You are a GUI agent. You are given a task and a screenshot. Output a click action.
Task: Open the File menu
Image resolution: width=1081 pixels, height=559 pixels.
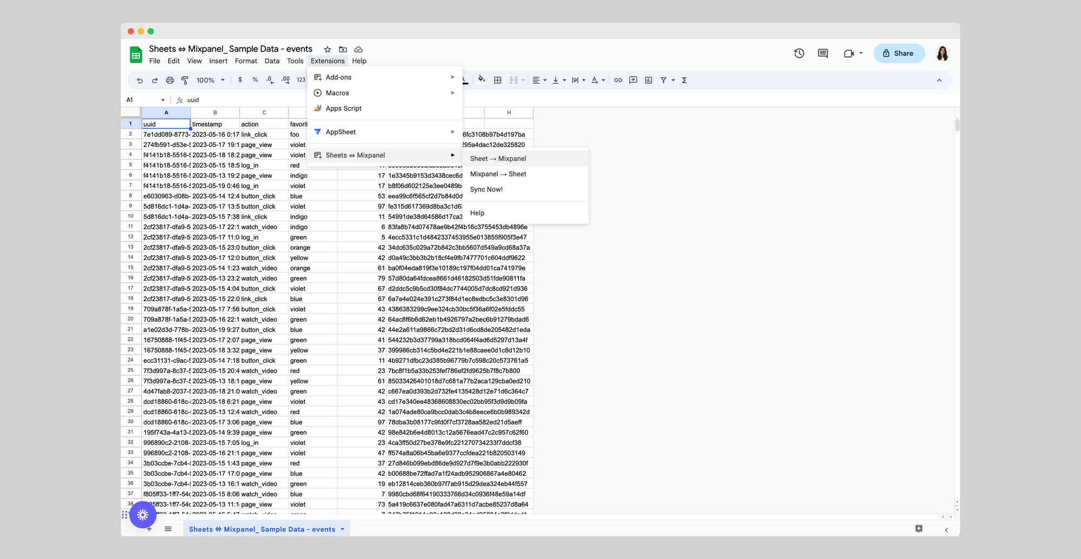(155, 61)
